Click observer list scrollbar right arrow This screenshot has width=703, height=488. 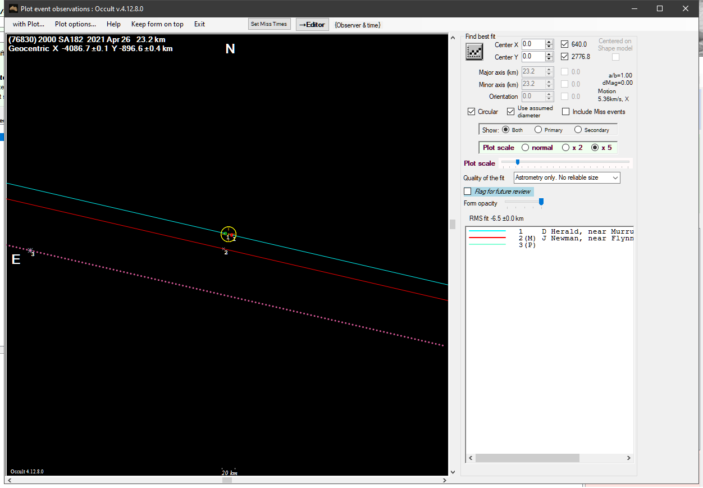click(x=629, y=458)
